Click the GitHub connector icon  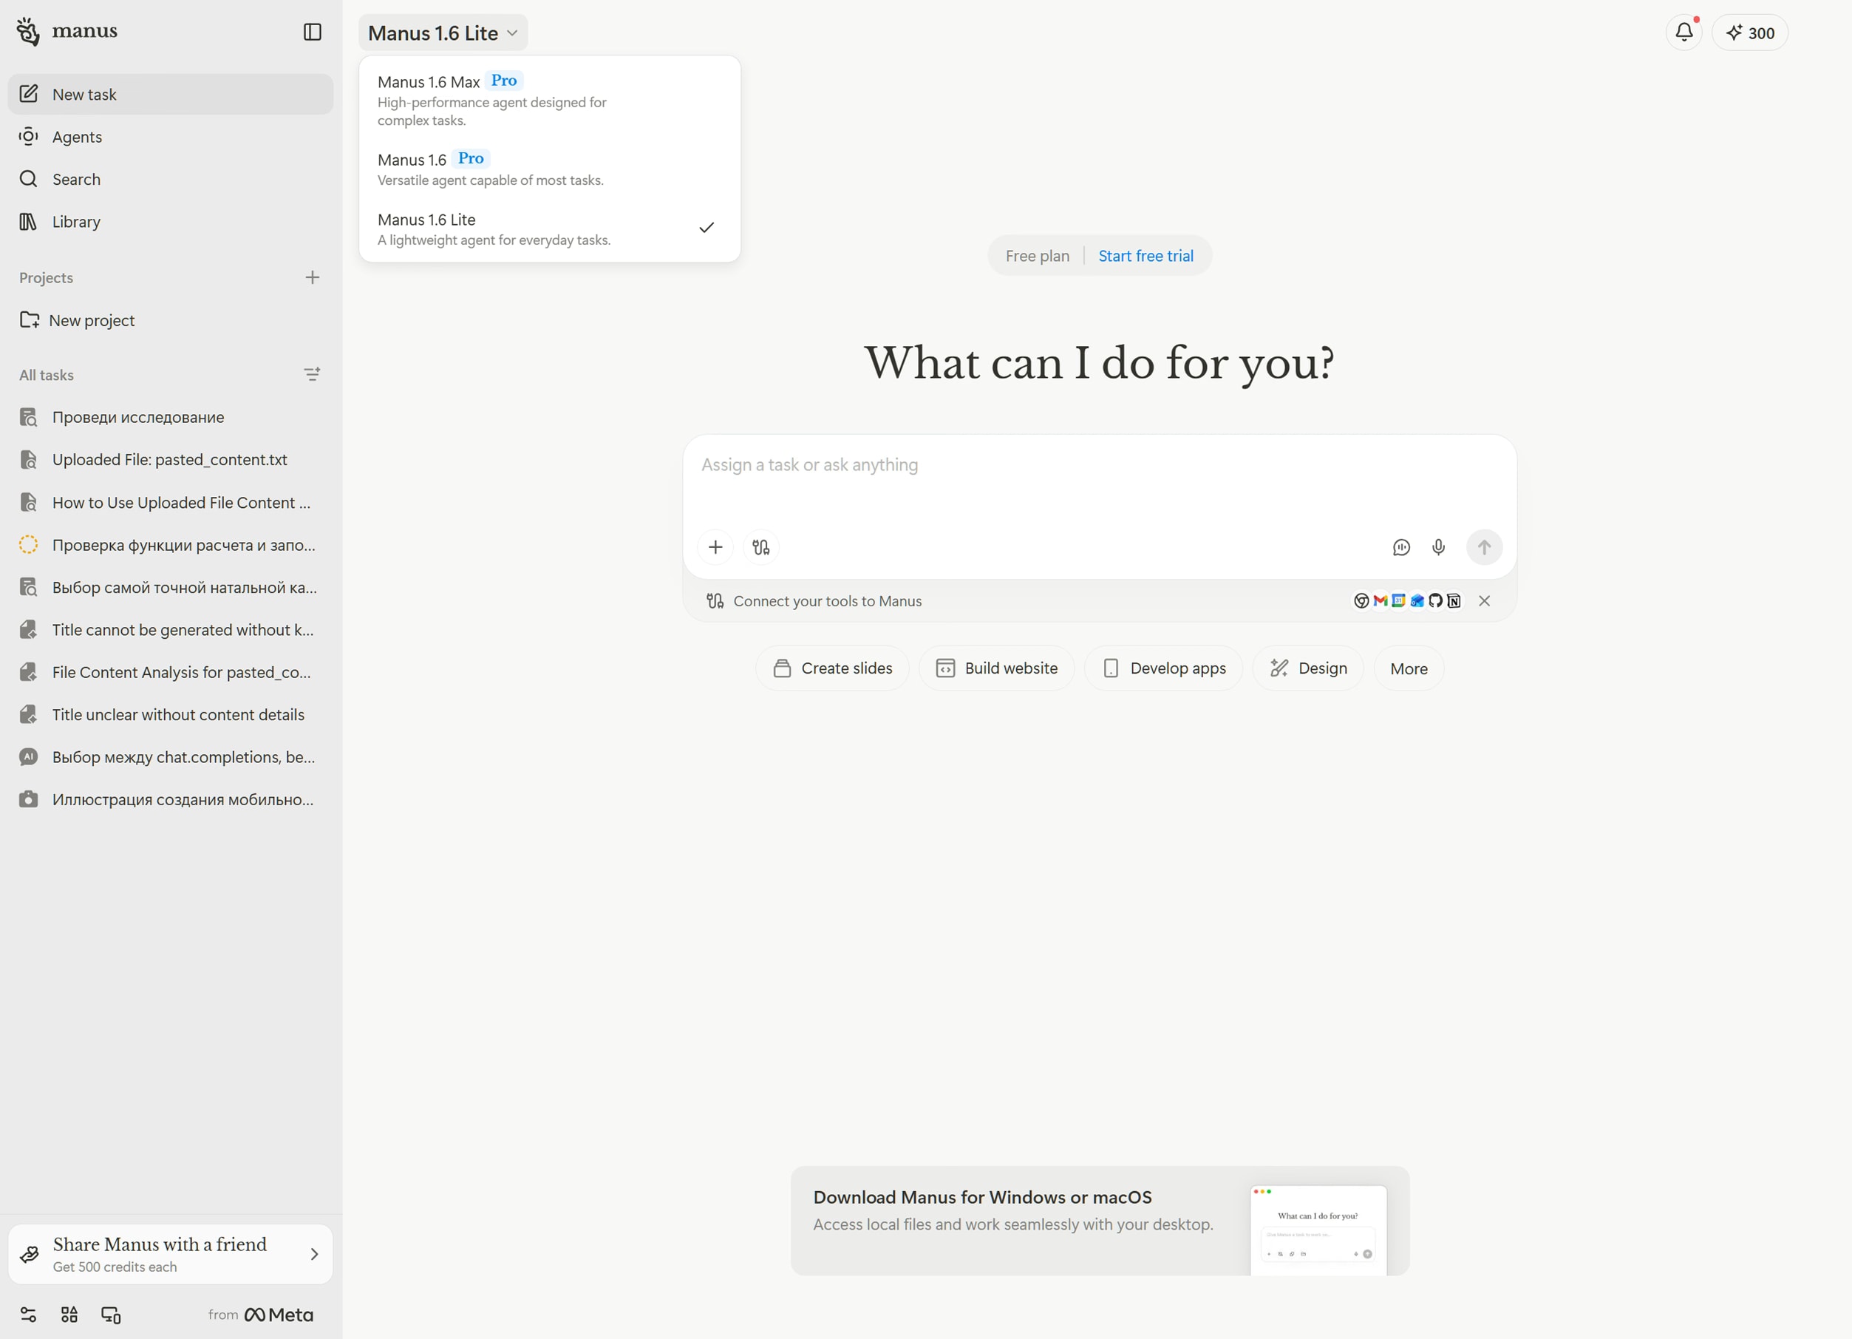pyautogui.click(x=1435, y=601)
